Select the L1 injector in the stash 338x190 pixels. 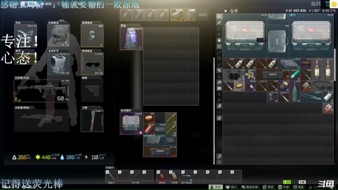tap(262, 64)
